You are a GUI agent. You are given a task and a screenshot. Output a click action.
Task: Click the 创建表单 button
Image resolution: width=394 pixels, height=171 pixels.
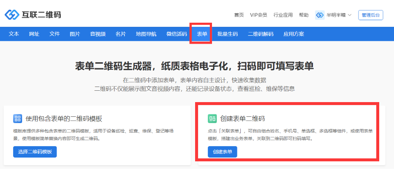pyautogui.click(x=223, y=152)
